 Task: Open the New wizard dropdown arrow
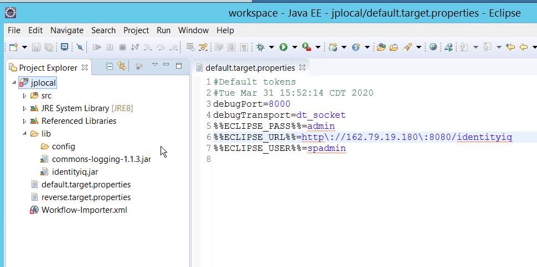24,47
